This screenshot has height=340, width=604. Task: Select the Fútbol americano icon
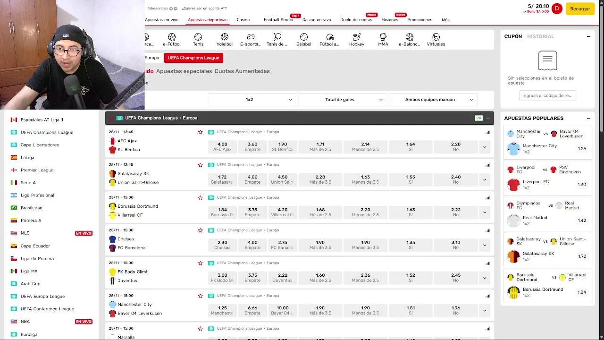click(x=330, y=39)
